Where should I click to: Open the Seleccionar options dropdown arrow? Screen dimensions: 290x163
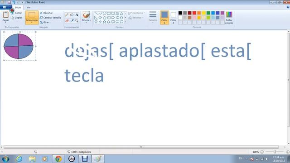pyautogui.click(x=32, y=23)
